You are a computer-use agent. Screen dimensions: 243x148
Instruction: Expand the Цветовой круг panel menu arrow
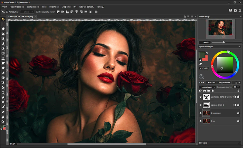(239, 46)
